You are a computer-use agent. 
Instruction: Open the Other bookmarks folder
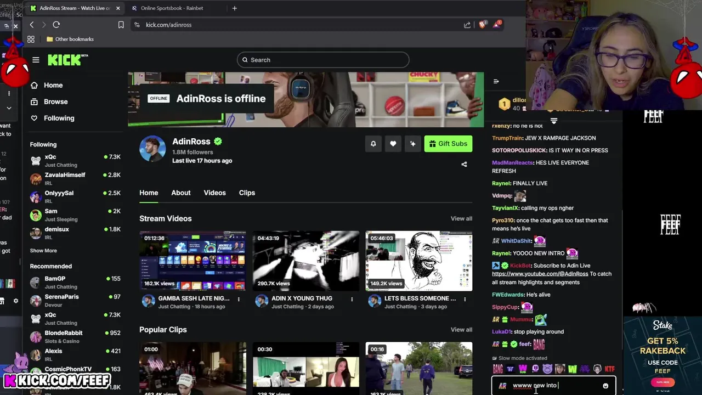70,39
